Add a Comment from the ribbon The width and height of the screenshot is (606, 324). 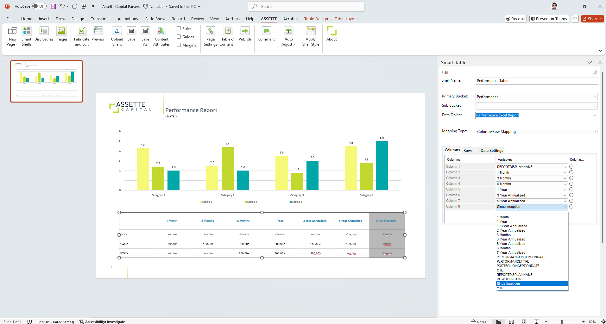[266, 34]
